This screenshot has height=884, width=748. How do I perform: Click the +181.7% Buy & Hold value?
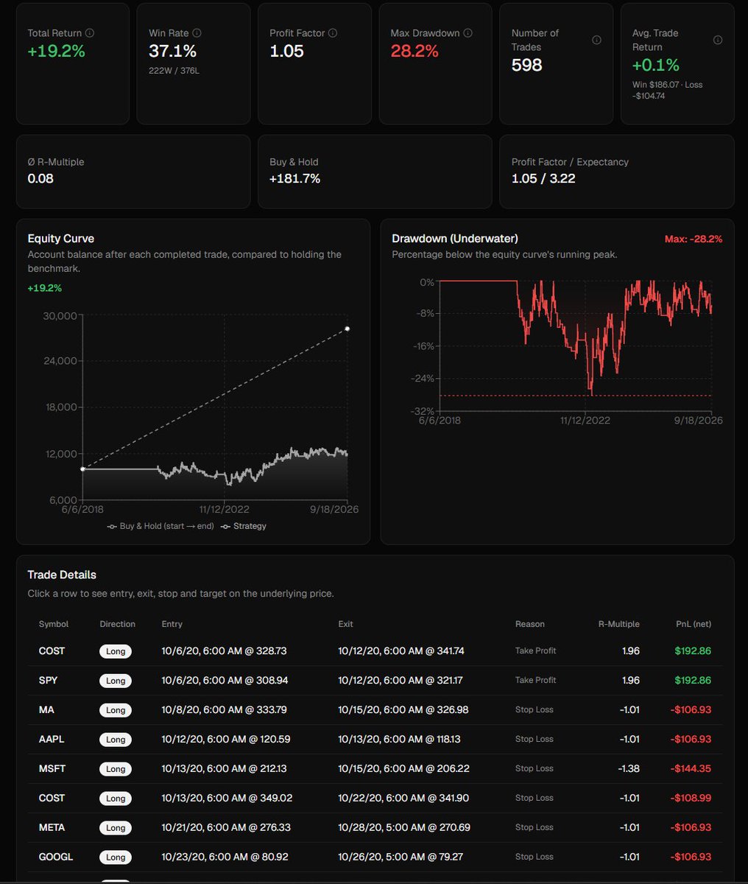tap(295, 179)
